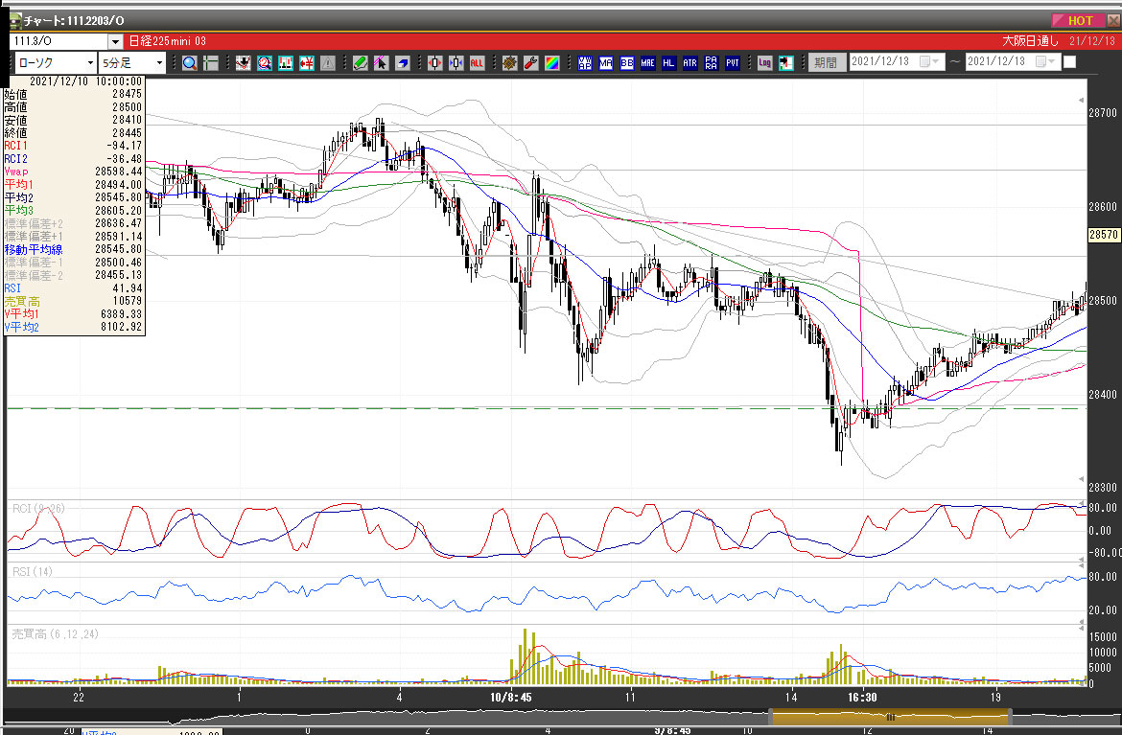Toggle the PARA parabolic indicator

711,63
